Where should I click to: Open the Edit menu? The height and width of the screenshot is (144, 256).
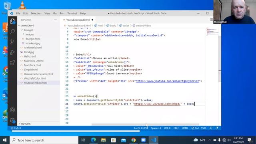pyautogui.click(x=26, y=13)
